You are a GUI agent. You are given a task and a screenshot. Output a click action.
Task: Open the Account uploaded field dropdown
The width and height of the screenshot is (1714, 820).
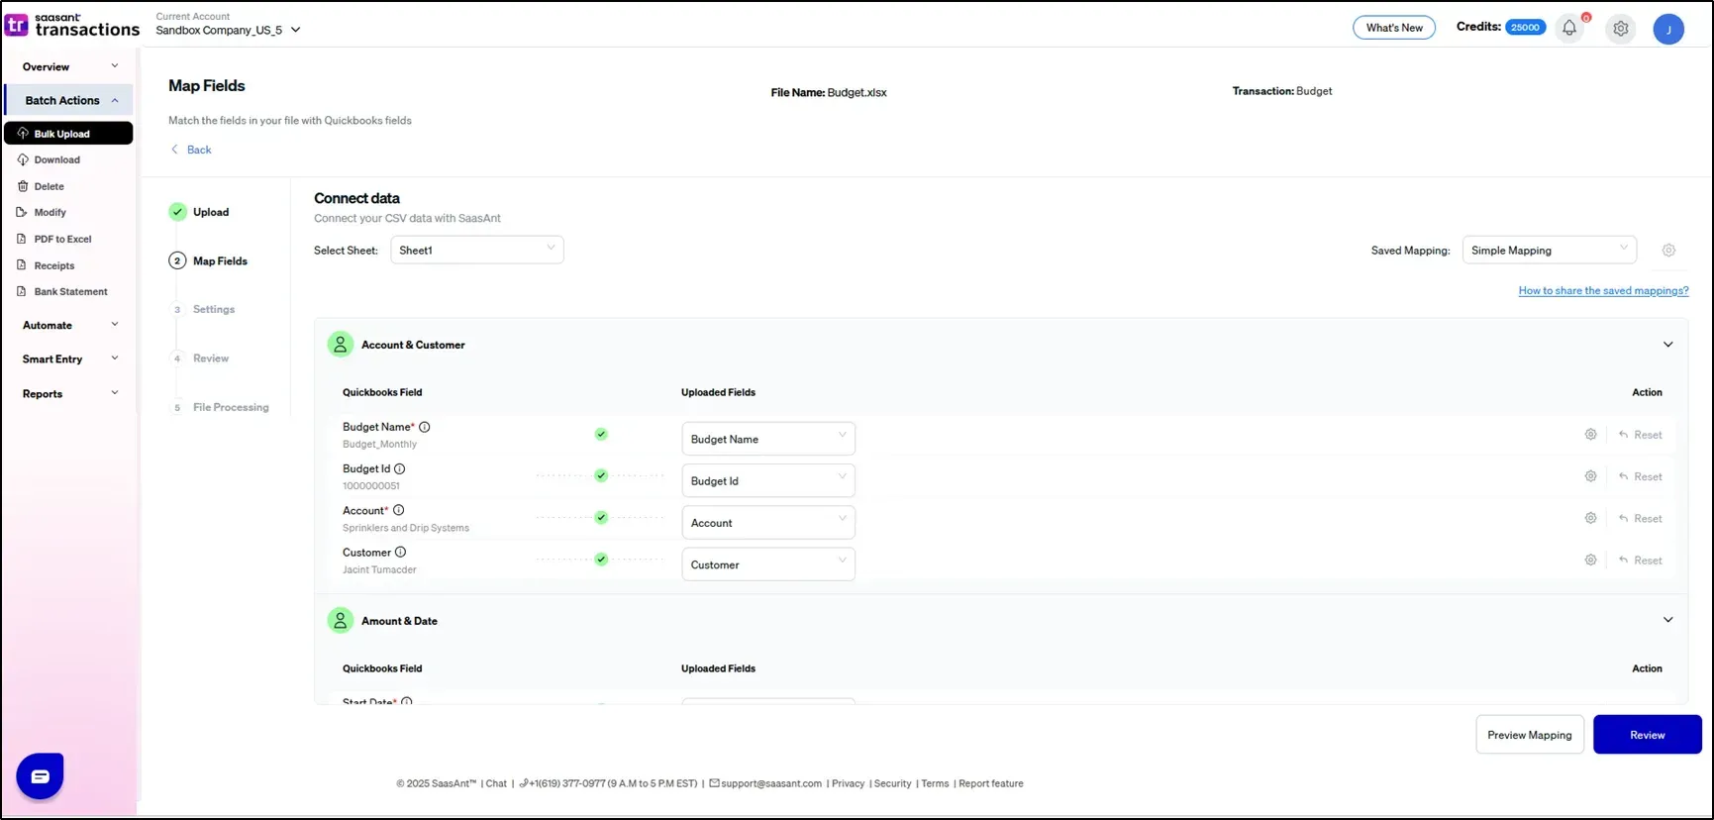768,523
